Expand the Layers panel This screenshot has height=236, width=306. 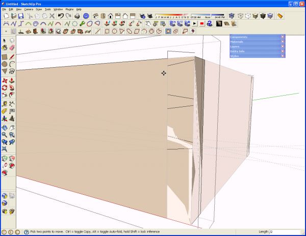[x=256, y=46]
